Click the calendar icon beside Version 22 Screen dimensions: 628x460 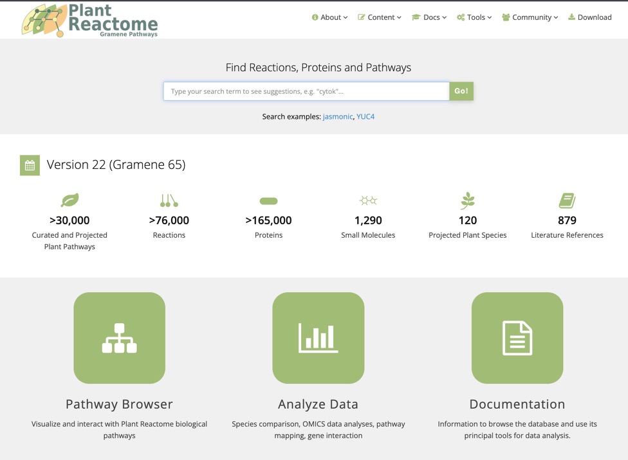30,165
